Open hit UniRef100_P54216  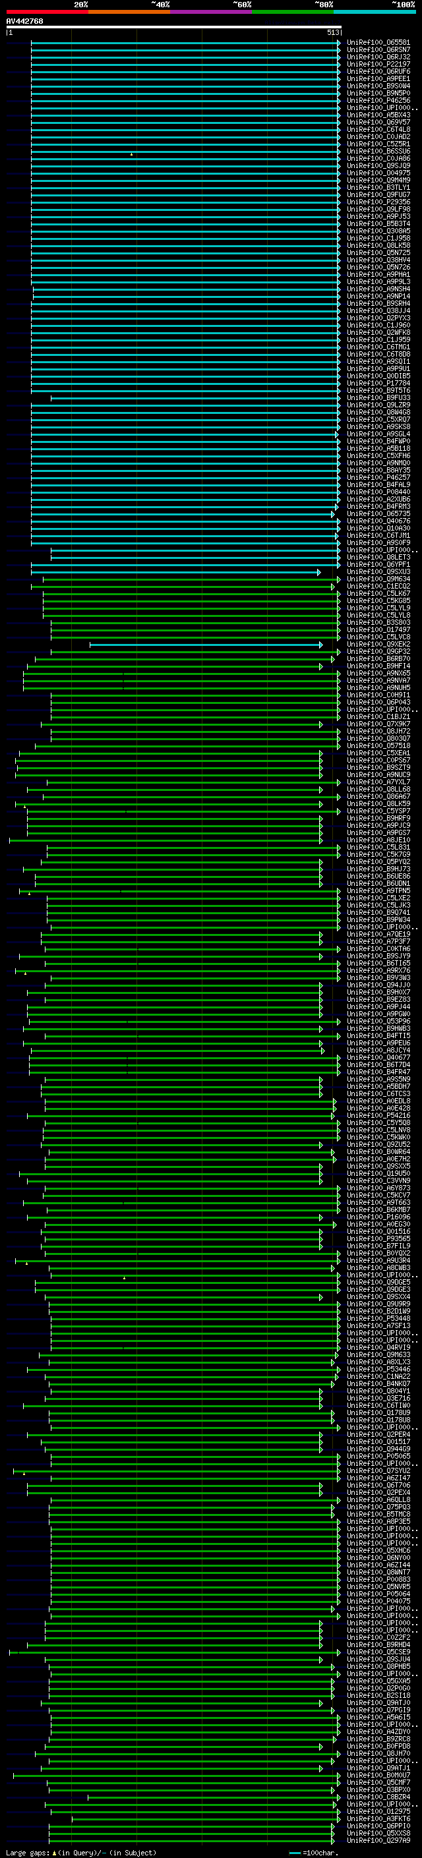pos(378,1115)
